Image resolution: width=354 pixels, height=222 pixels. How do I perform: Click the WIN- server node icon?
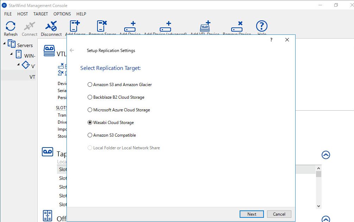point(19,54)
